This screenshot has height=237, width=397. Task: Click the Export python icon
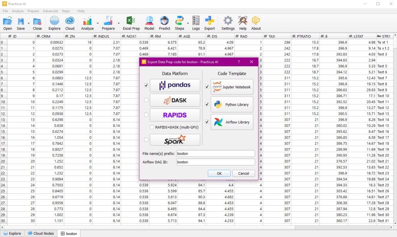(x=209, y=23)
